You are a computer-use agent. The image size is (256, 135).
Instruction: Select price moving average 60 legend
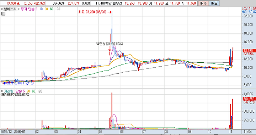(x=52, y=9)
